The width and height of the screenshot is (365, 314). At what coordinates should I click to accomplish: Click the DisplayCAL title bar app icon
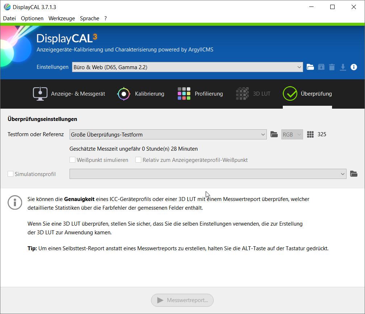coord(7,7)
